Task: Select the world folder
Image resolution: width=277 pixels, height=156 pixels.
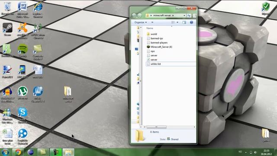Action: tap(152, 34)
